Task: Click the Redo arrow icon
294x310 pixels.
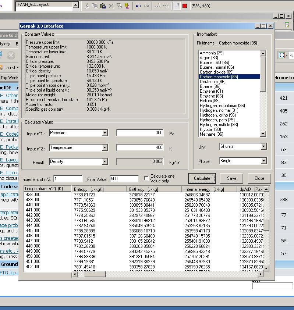Action: tap(146, 6)
